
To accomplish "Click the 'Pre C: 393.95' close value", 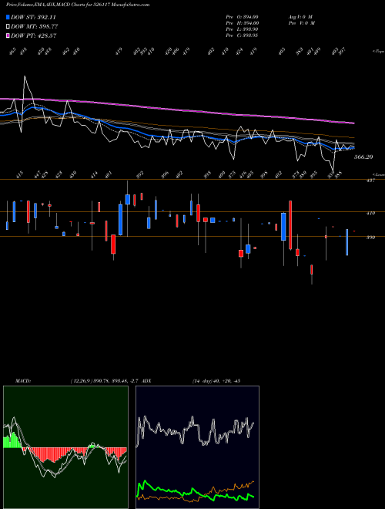I will (x=242, y=35).
